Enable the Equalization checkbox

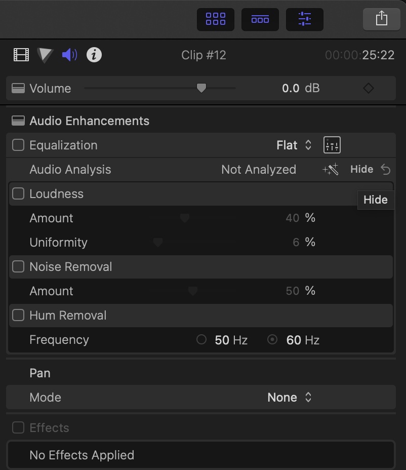[x=18, y=145]
